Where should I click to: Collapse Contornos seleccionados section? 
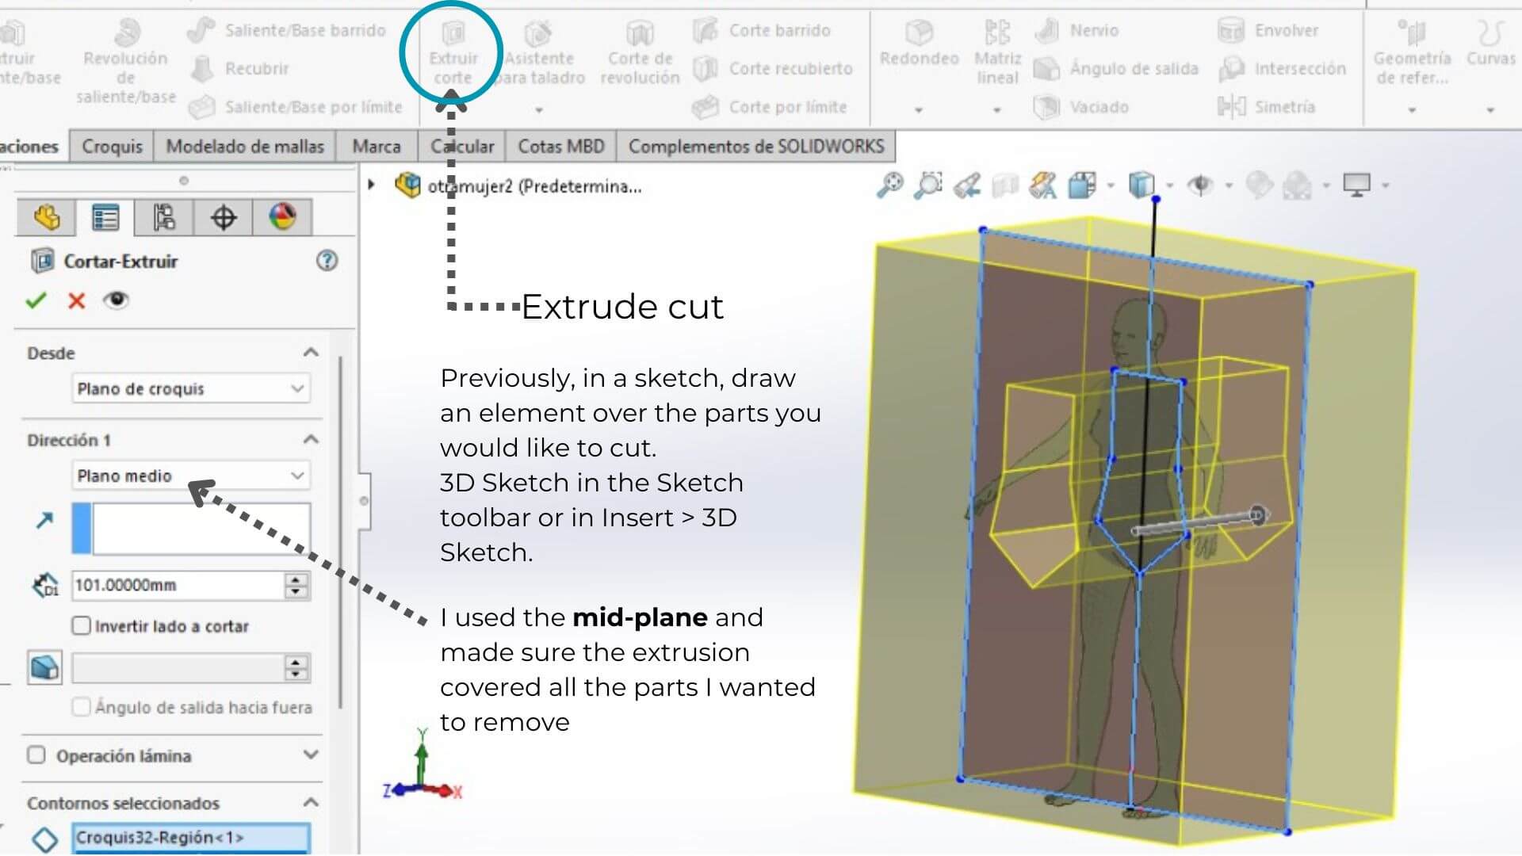click(311, 802)
